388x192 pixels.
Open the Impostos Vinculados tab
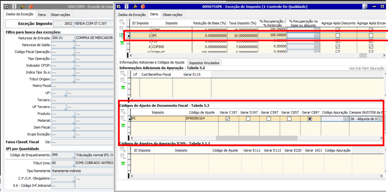(203, 63)
